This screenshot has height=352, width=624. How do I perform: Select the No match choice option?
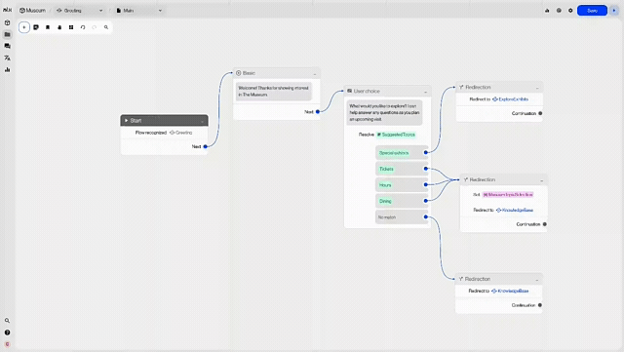coord(402,217)
